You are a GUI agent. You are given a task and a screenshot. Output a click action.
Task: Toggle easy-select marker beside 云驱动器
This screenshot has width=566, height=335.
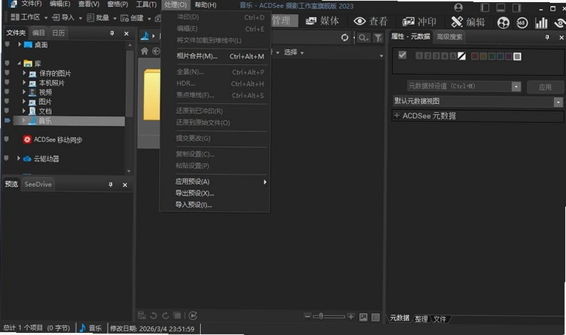click(x=6, y=158)
